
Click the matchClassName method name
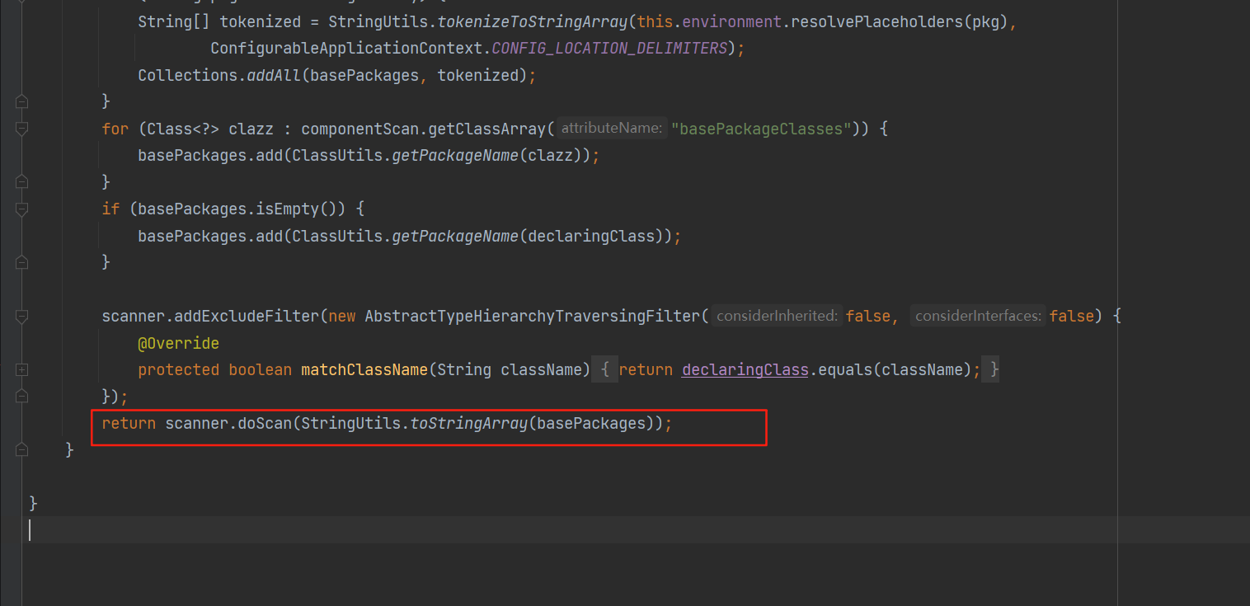click(x=364, y=370)
